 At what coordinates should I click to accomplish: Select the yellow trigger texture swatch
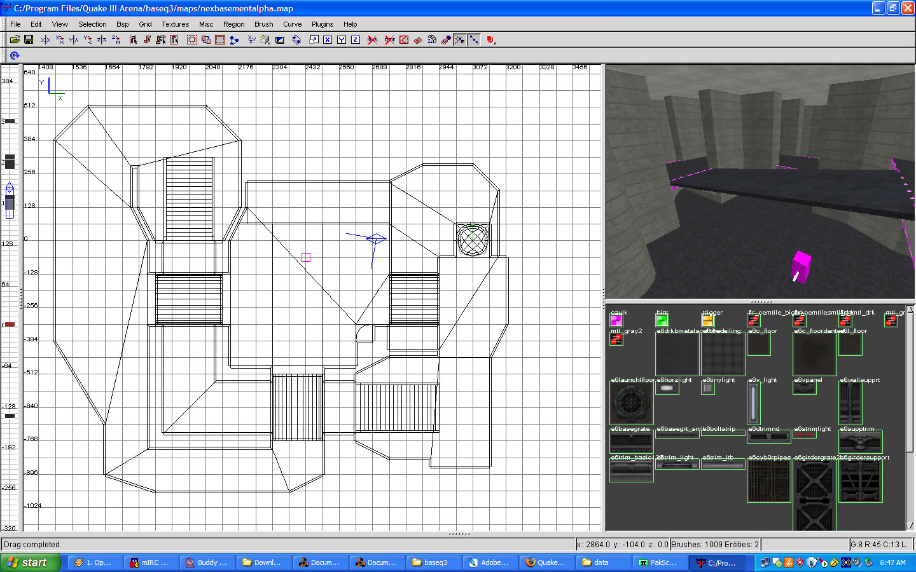708,320
